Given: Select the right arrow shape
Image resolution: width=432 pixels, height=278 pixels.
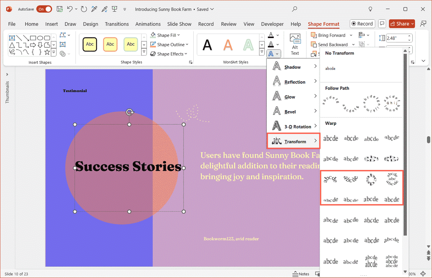Looking at the screenshot, I should [x=33, y=45].
